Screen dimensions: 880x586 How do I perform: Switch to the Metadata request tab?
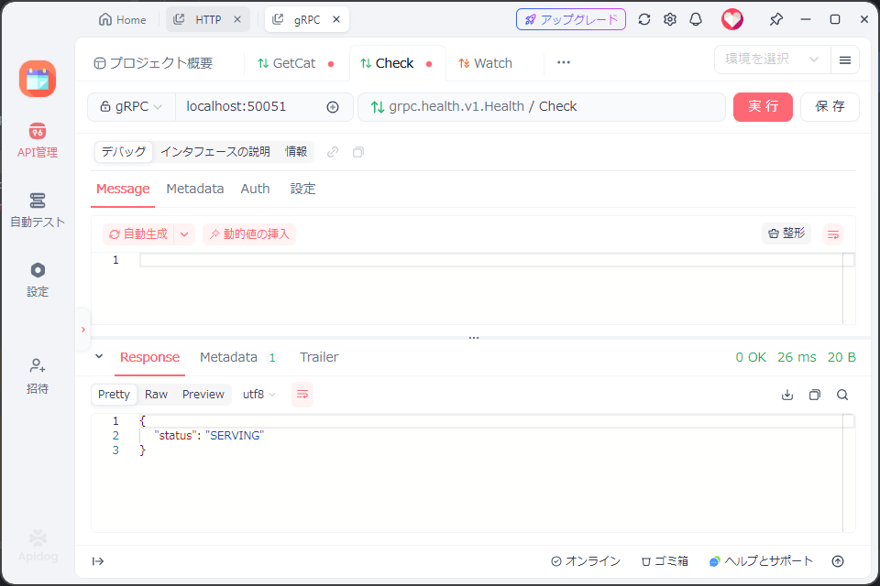[194, 189]
